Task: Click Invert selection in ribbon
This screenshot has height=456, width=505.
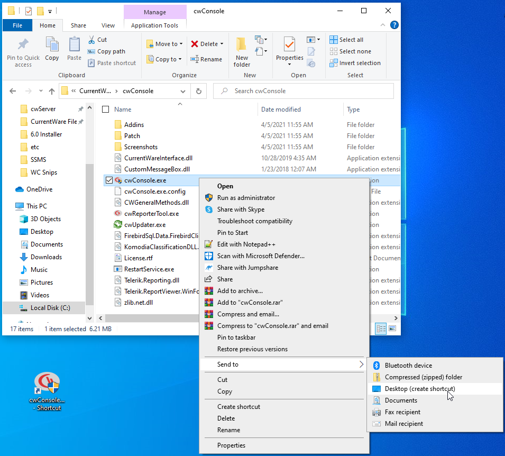Action: point(355,63)
